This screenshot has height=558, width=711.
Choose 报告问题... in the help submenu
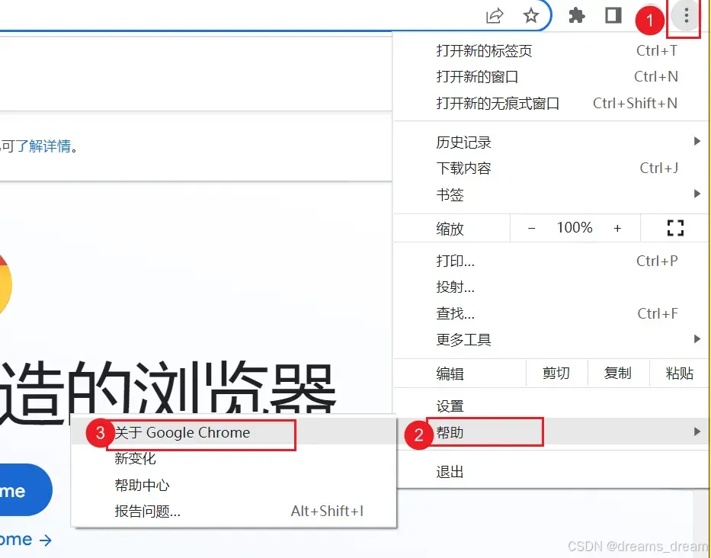pyautogui.click(x=234, y=511)
